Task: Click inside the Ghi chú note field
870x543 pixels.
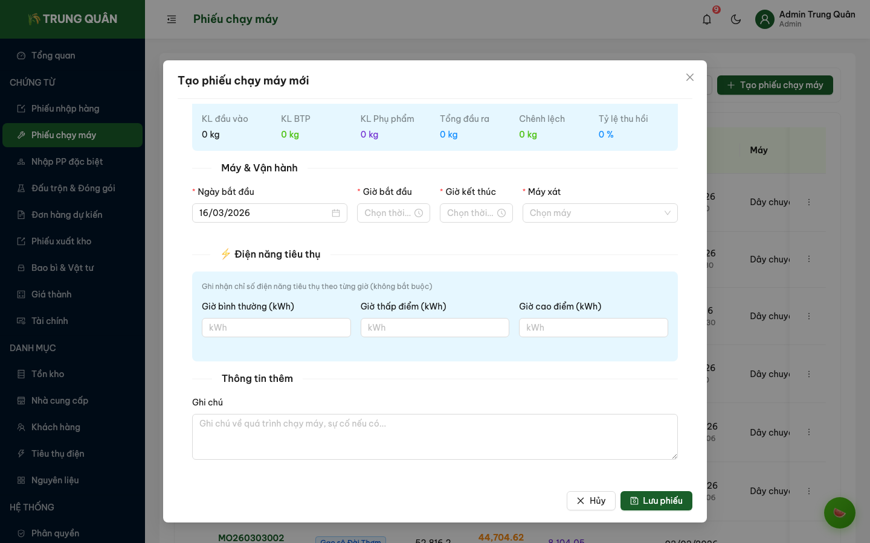Action: coord(435,437)
